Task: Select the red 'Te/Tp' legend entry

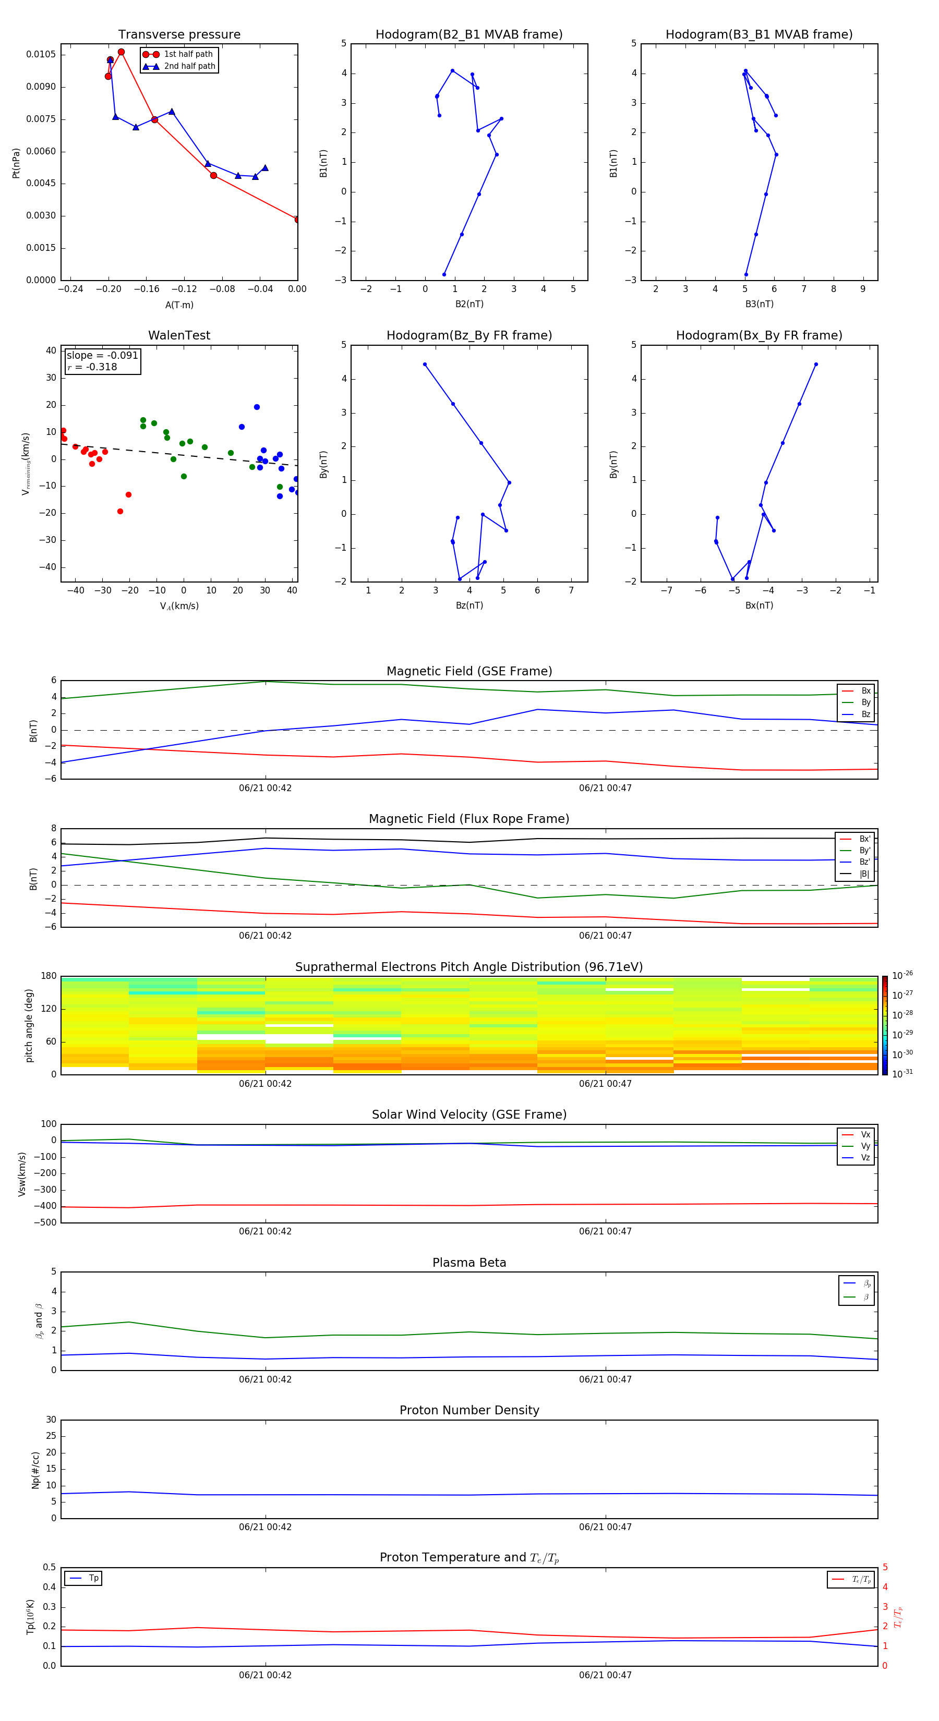Action: coord(851,1579)
